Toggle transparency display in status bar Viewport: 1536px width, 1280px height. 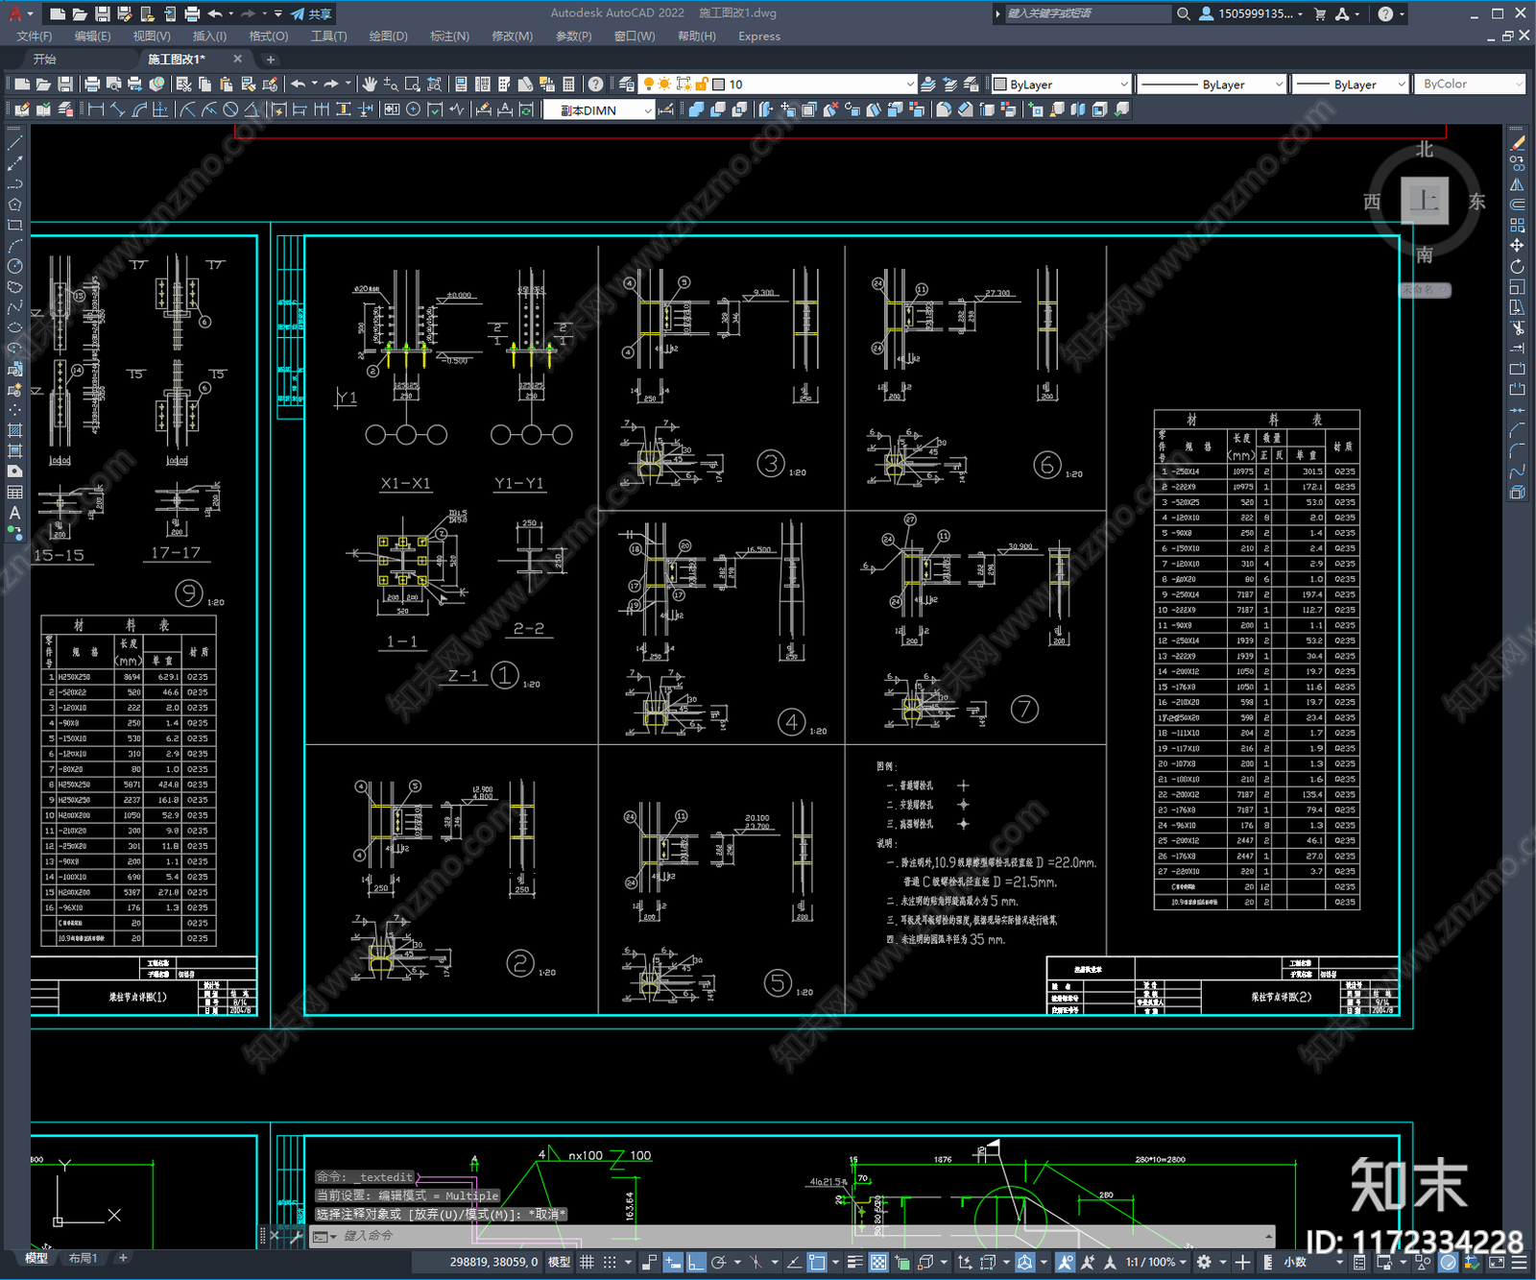pos(878,1262)
